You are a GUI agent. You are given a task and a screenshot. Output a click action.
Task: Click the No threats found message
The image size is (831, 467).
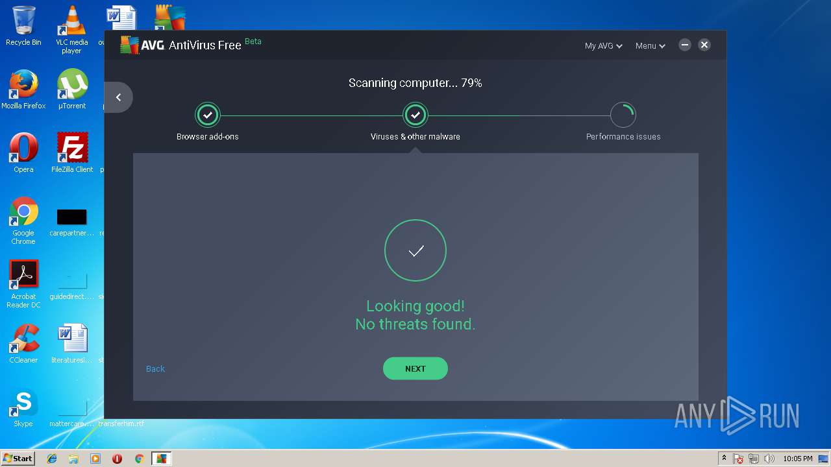pyautogui.click(x=415, y=324)
